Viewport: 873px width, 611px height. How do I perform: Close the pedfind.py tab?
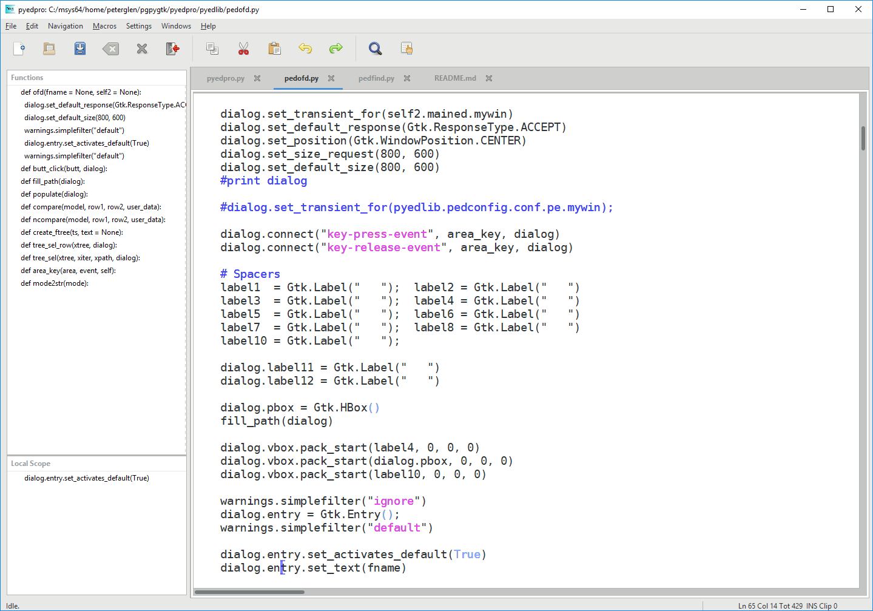point(406,78)
